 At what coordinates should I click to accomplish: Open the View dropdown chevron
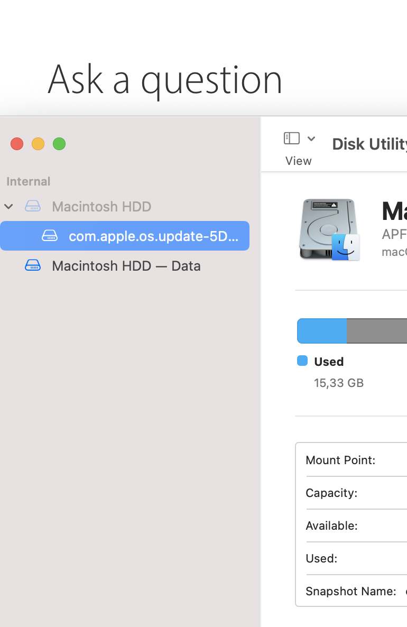pyautogui.click(x=311, y=139)
